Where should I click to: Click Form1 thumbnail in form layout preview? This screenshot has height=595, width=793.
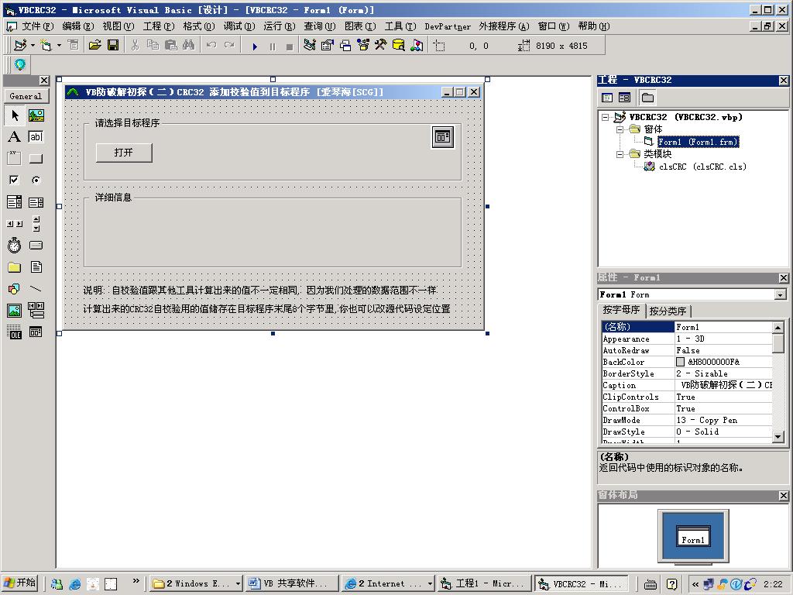[693, 536]
